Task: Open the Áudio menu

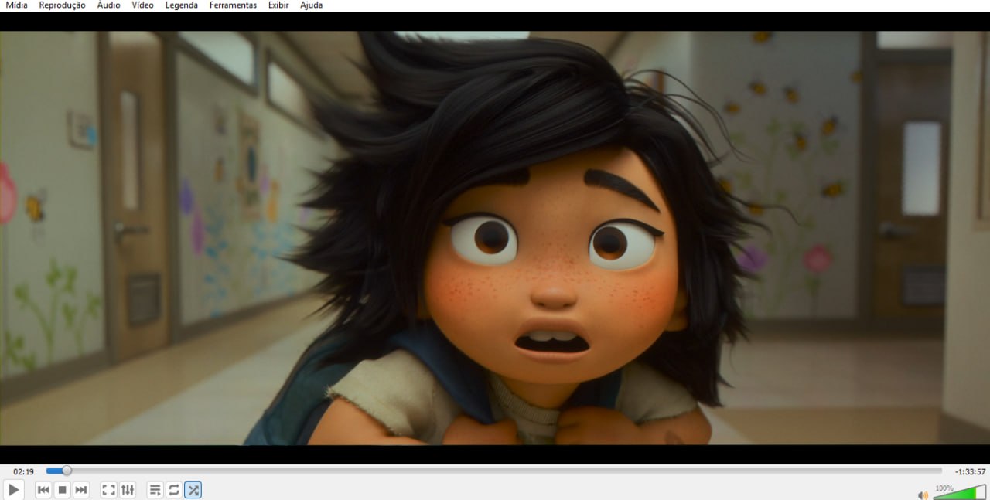Action: pos(108,5)
